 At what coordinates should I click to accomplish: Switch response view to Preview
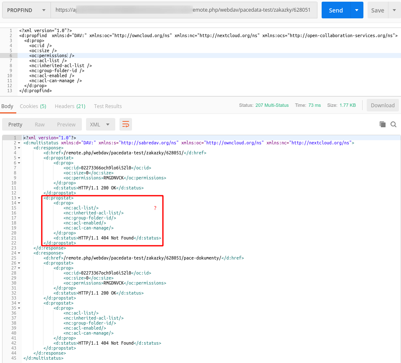coord(66,124)
